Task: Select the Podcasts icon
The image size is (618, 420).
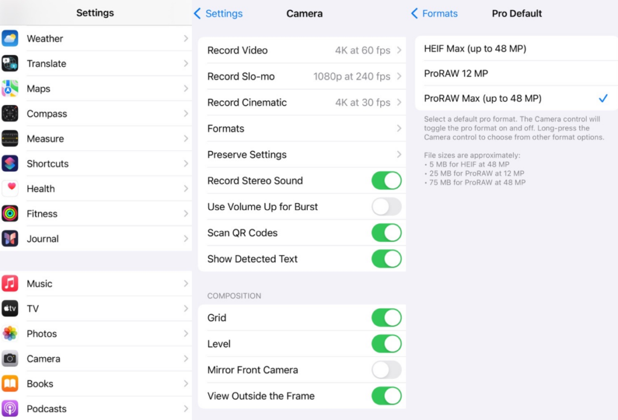Action: 10,409
